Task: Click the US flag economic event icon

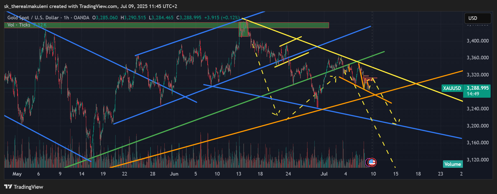Action: click(372, 162)
